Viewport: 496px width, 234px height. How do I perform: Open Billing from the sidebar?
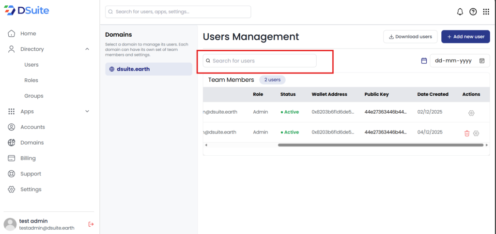point(28,158)
